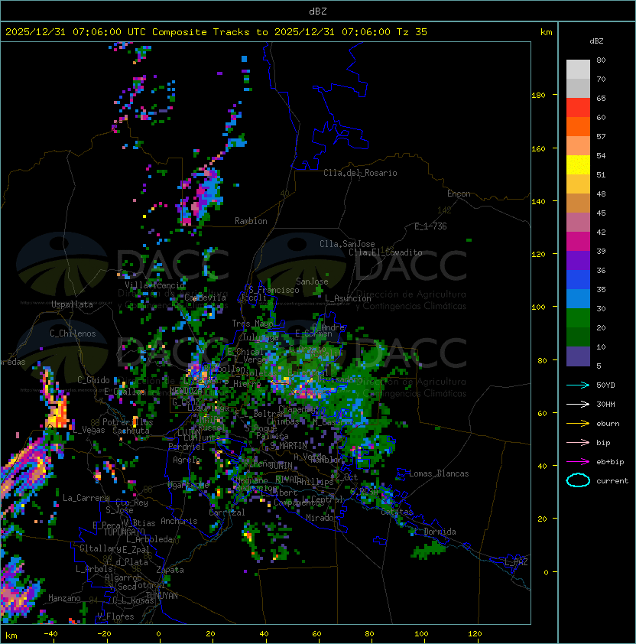The height and width of the screenshot is (644, 636).
Task: Click the 'Encon' map label
Action: pos(459,194)
